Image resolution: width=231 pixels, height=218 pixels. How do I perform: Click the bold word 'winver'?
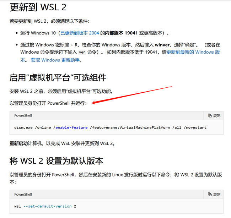(162, 45)
